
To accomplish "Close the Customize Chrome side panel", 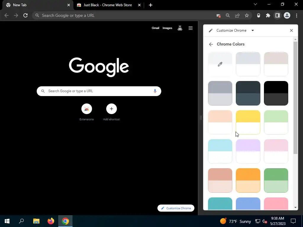I will point(291,30).
